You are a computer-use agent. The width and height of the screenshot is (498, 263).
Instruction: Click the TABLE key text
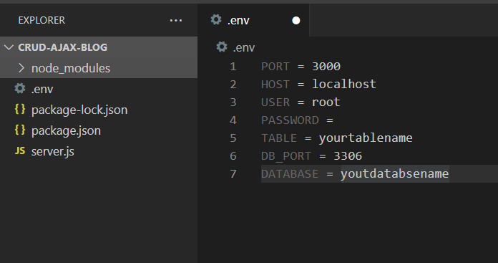coord(279,138)
